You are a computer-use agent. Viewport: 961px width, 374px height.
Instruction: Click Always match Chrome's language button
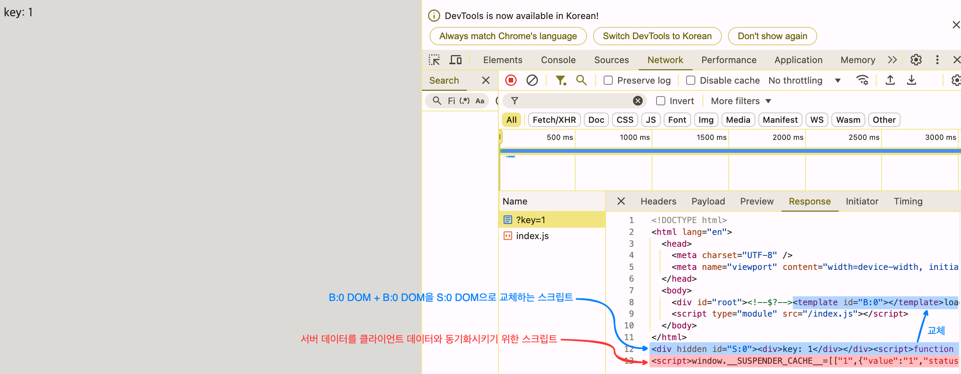[508, 36]
